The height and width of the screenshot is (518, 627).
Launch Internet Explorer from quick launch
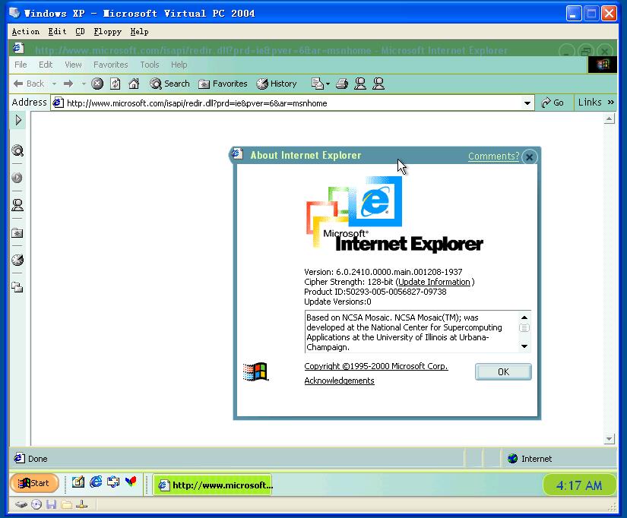(x=96, y=482)
